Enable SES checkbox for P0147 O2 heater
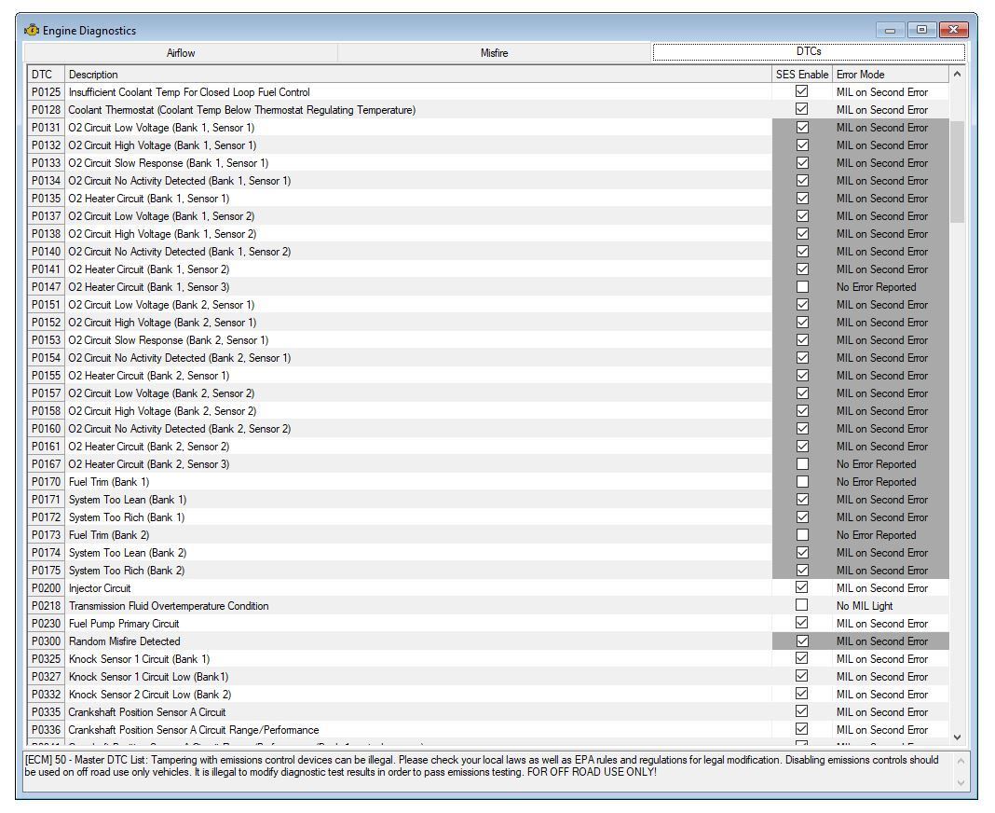Image resolution: width=995 pixels, height=813 pixels. [801, 287]
